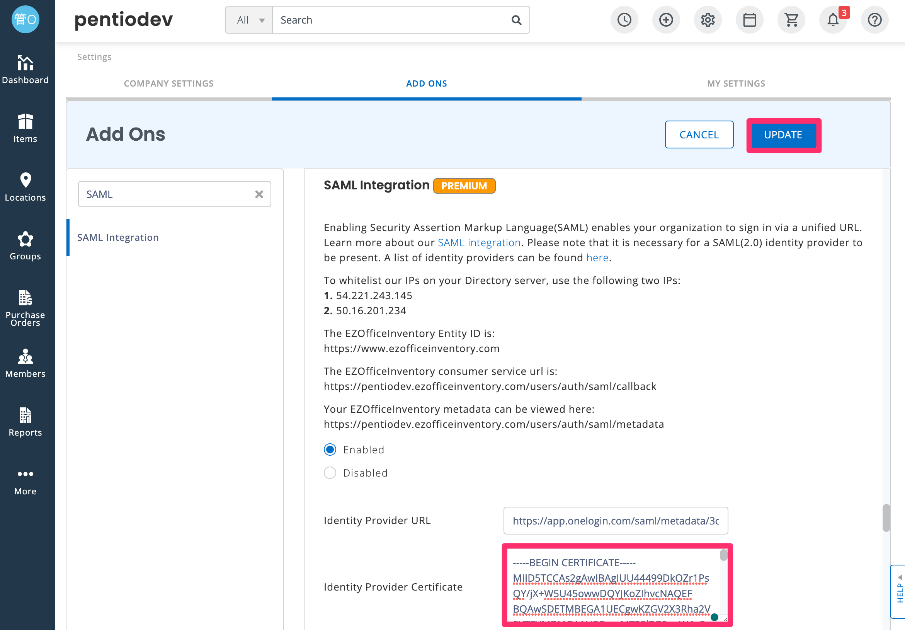This screenshot has width=905, height=630.
Task: Switch to My Settings tab
Action: pos(736,83)
